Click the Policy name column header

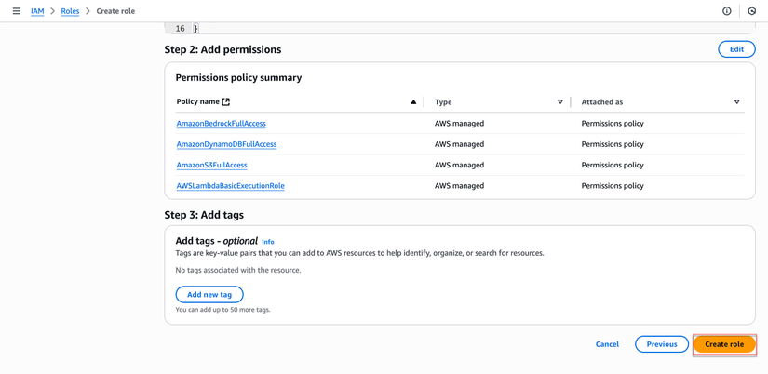tap(197, 102)
